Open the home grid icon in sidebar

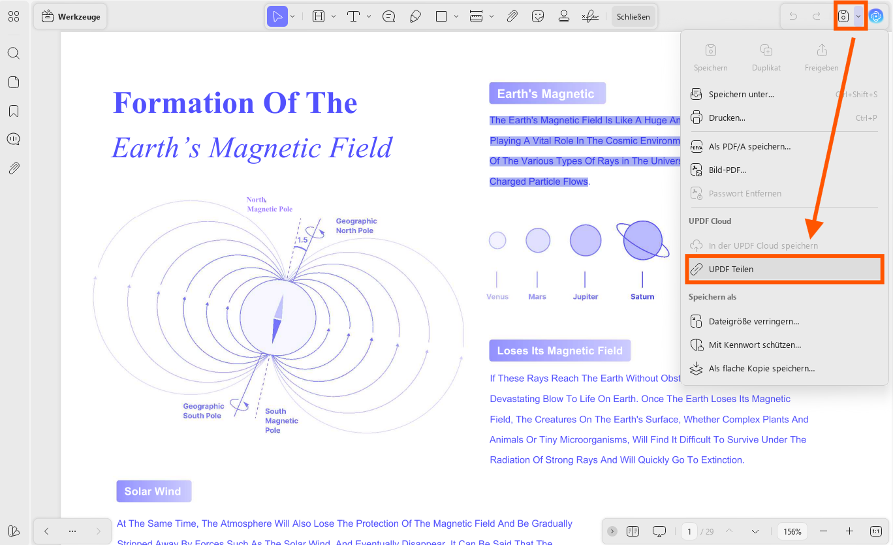14,17
